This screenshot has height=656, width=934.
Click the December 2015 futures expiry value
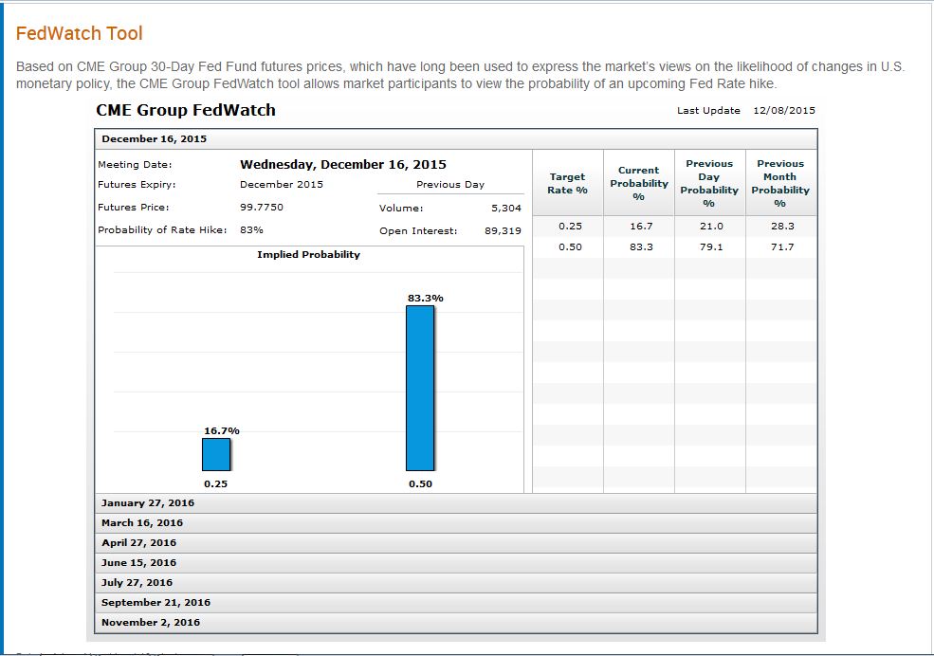[282, 185]
